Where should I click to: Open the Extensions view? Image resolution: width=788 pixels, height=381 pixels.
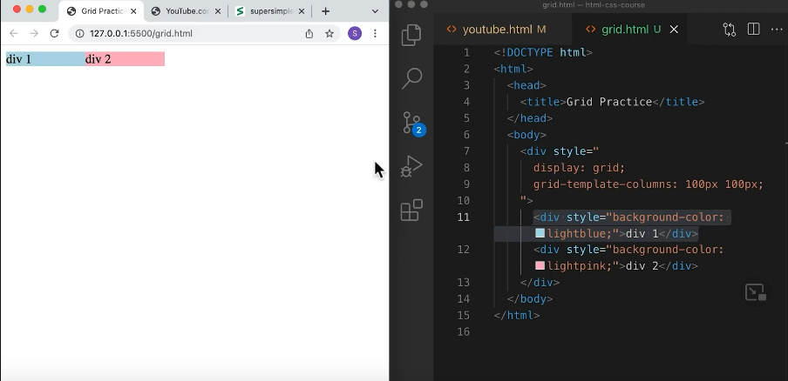pos(411,211)
